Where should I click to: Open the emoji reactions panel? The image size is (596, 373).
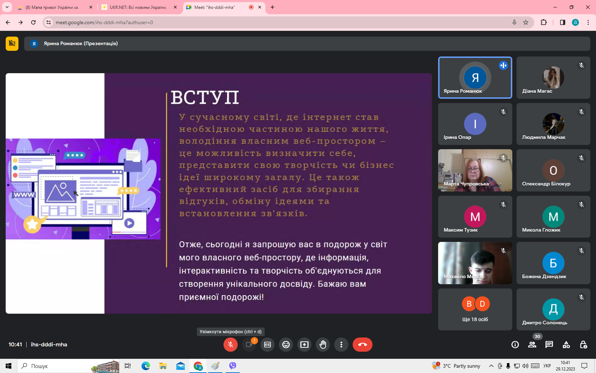click(286, 345)
